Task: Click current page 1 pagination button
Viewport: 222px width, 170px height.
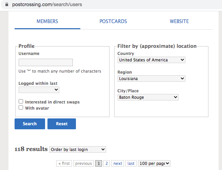Action: click(99, 163)
